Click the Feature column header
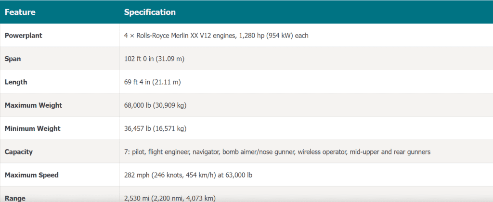The image size is (493, 202). point(20,12)
